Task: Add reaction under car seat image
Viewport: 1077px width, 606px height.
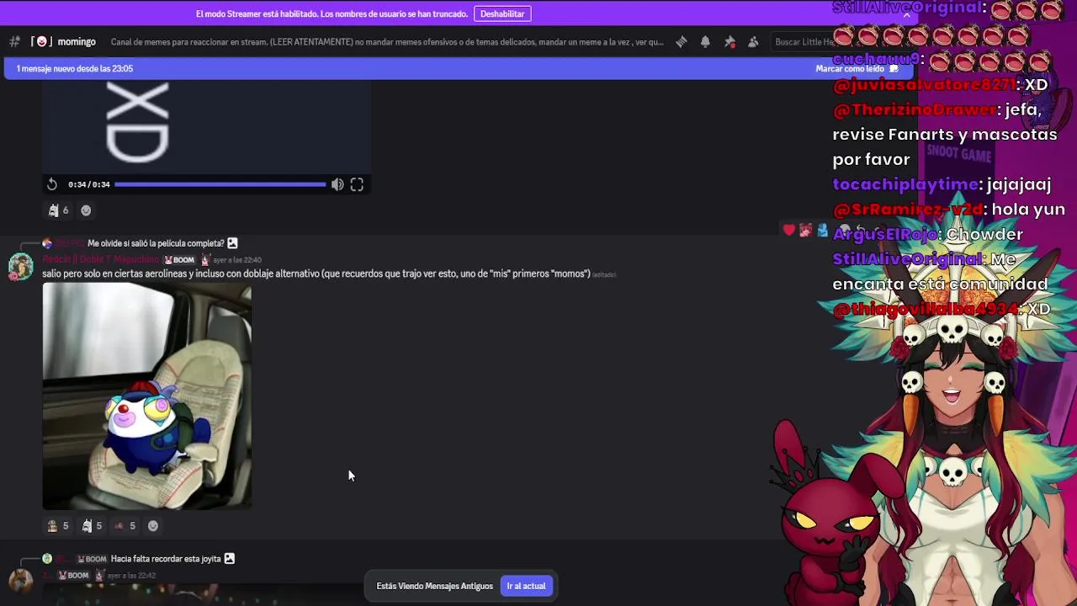Action: (x=153, y=526)
